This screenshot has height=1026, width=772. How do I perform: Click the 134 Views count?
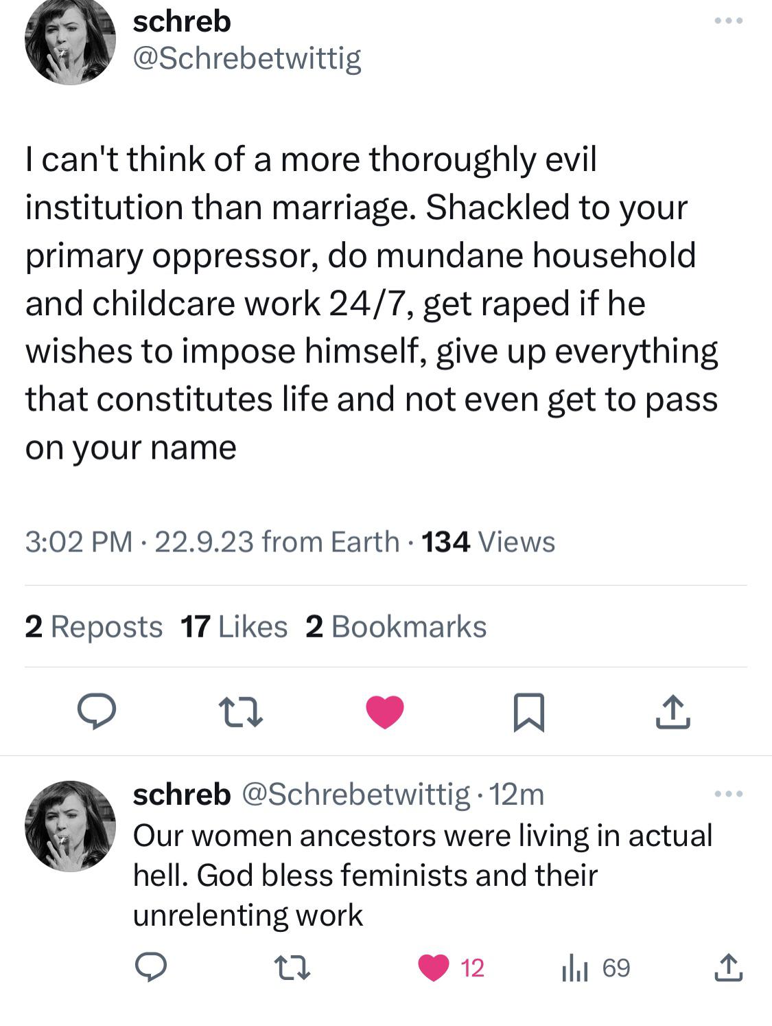click(x=488, y=542)
